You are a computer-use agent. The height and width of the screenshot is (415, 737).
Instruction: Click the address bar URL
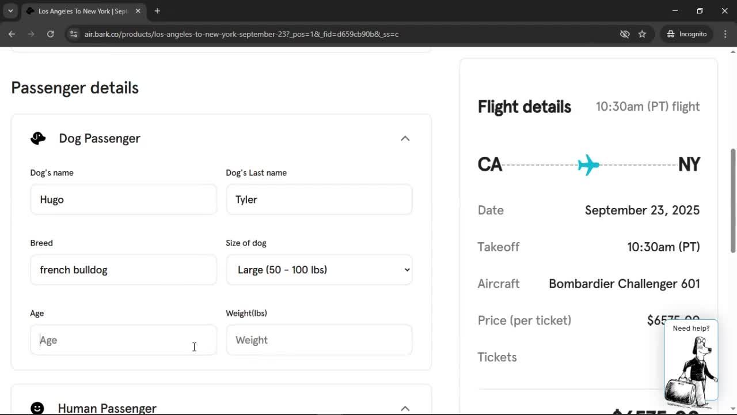click(241, 34)
